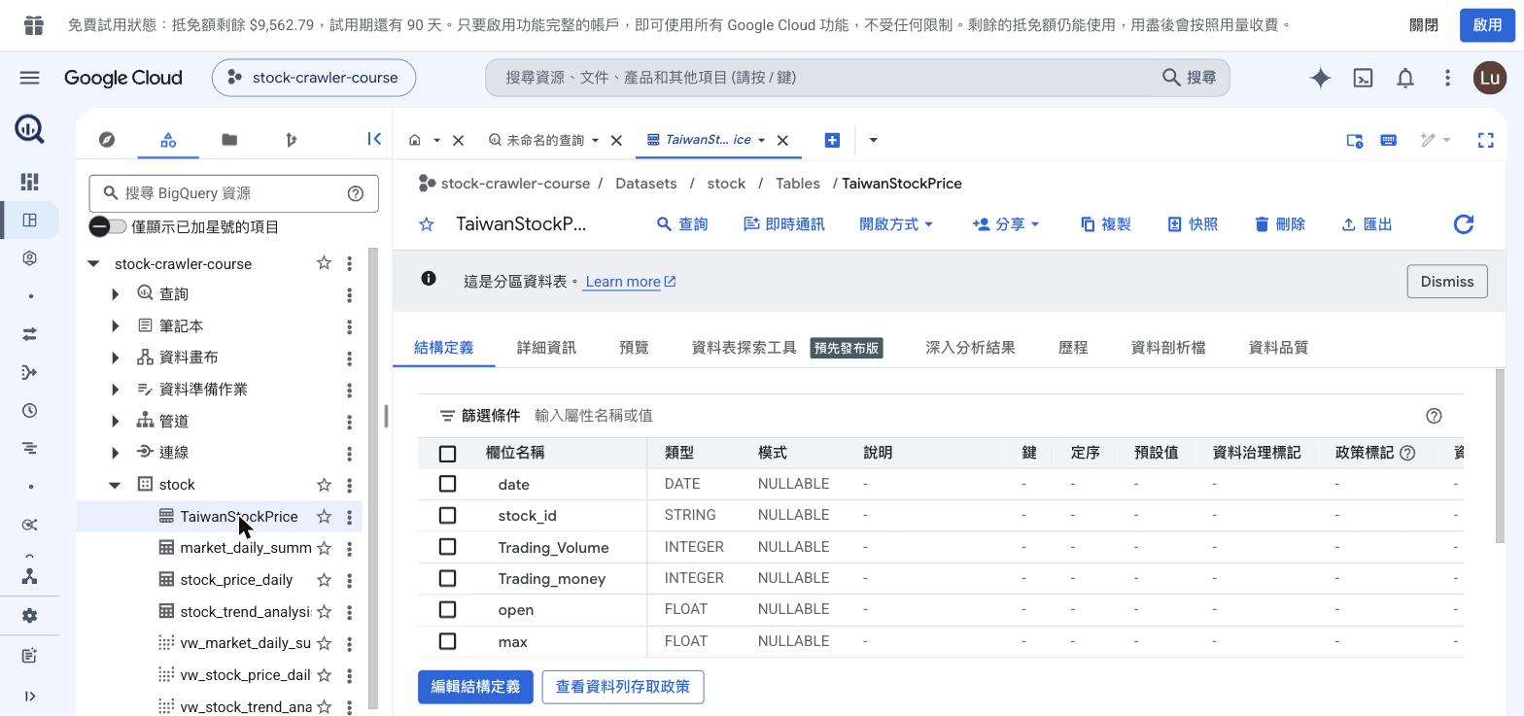Dismiss the partitioned table notice

click(x=1447, y=282)
